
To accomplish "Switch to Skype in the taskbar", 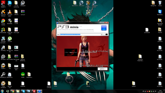I will (23, 91).
